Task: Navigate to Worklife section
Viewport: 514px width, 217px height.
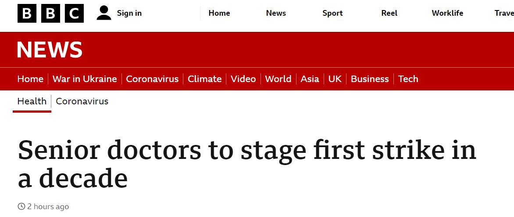Action: click(447, 13)
